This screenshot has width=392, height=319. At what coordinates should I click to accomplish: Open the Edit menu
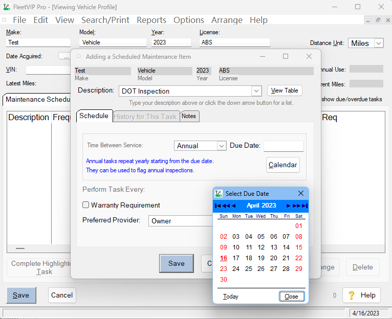[x=40, y=20]
